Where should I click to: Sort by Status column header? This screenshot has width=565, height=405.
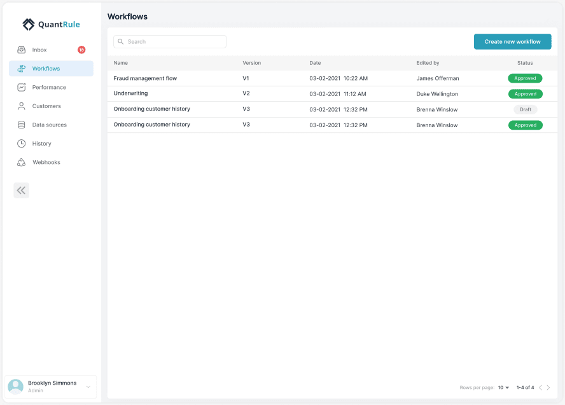pos(525,63)
